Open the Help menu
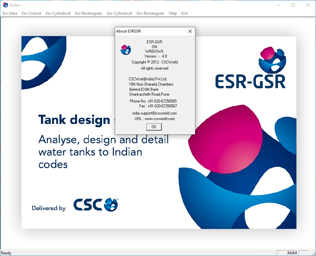 pyautogui.click(x=173, y=13)
